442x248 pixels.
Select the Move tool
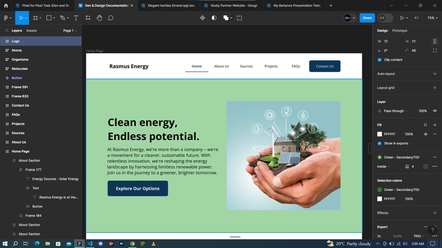[x=21, y=18]
